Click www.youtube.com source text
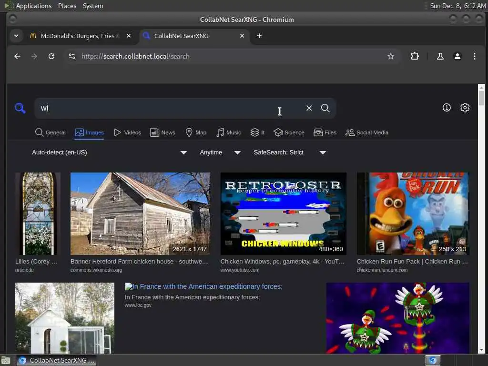 [240, 270]
